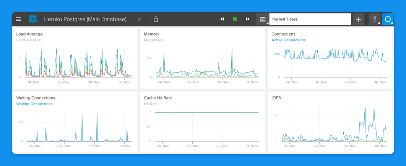
Task: Open the help question mark menu
Action: coord(374,20)
